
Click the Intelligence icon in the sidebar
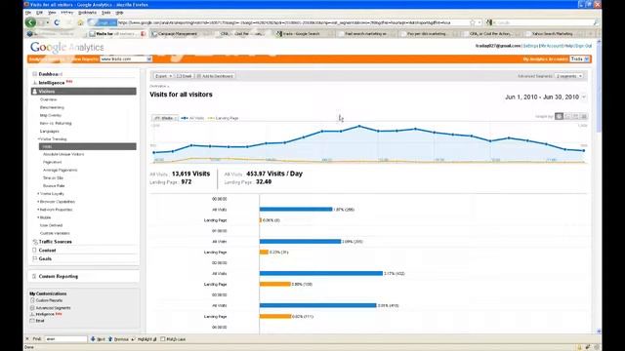[35, 83]
